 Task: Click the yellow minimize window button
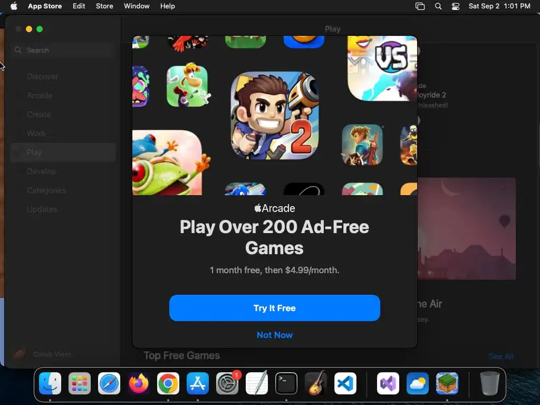click(x=29, y=30)
